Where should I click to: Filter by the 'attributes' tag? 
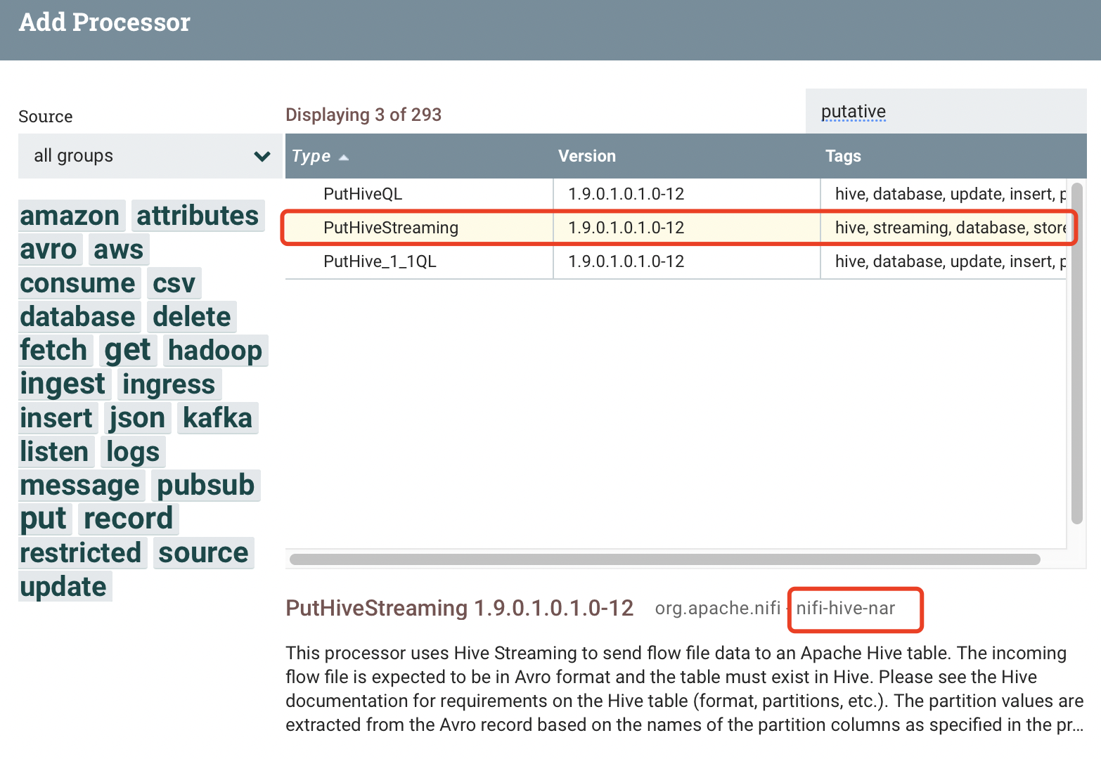click(198, 216)
